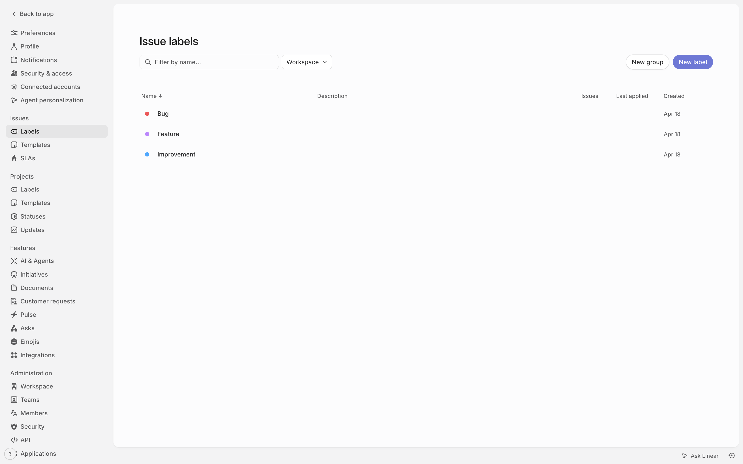
Task: Click the Initiatives icon
Action: [x=14, y=274]
